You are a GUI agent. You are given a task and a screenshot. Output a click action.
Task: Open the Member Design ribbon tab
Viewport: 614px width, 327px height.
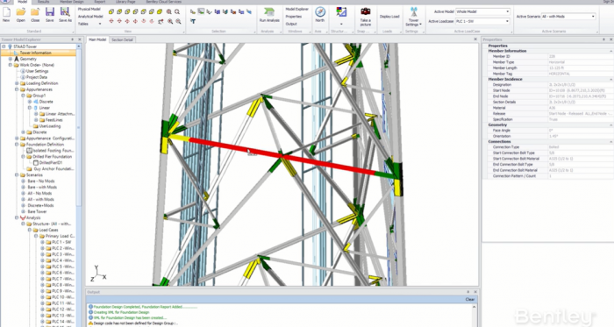point(72,2)
